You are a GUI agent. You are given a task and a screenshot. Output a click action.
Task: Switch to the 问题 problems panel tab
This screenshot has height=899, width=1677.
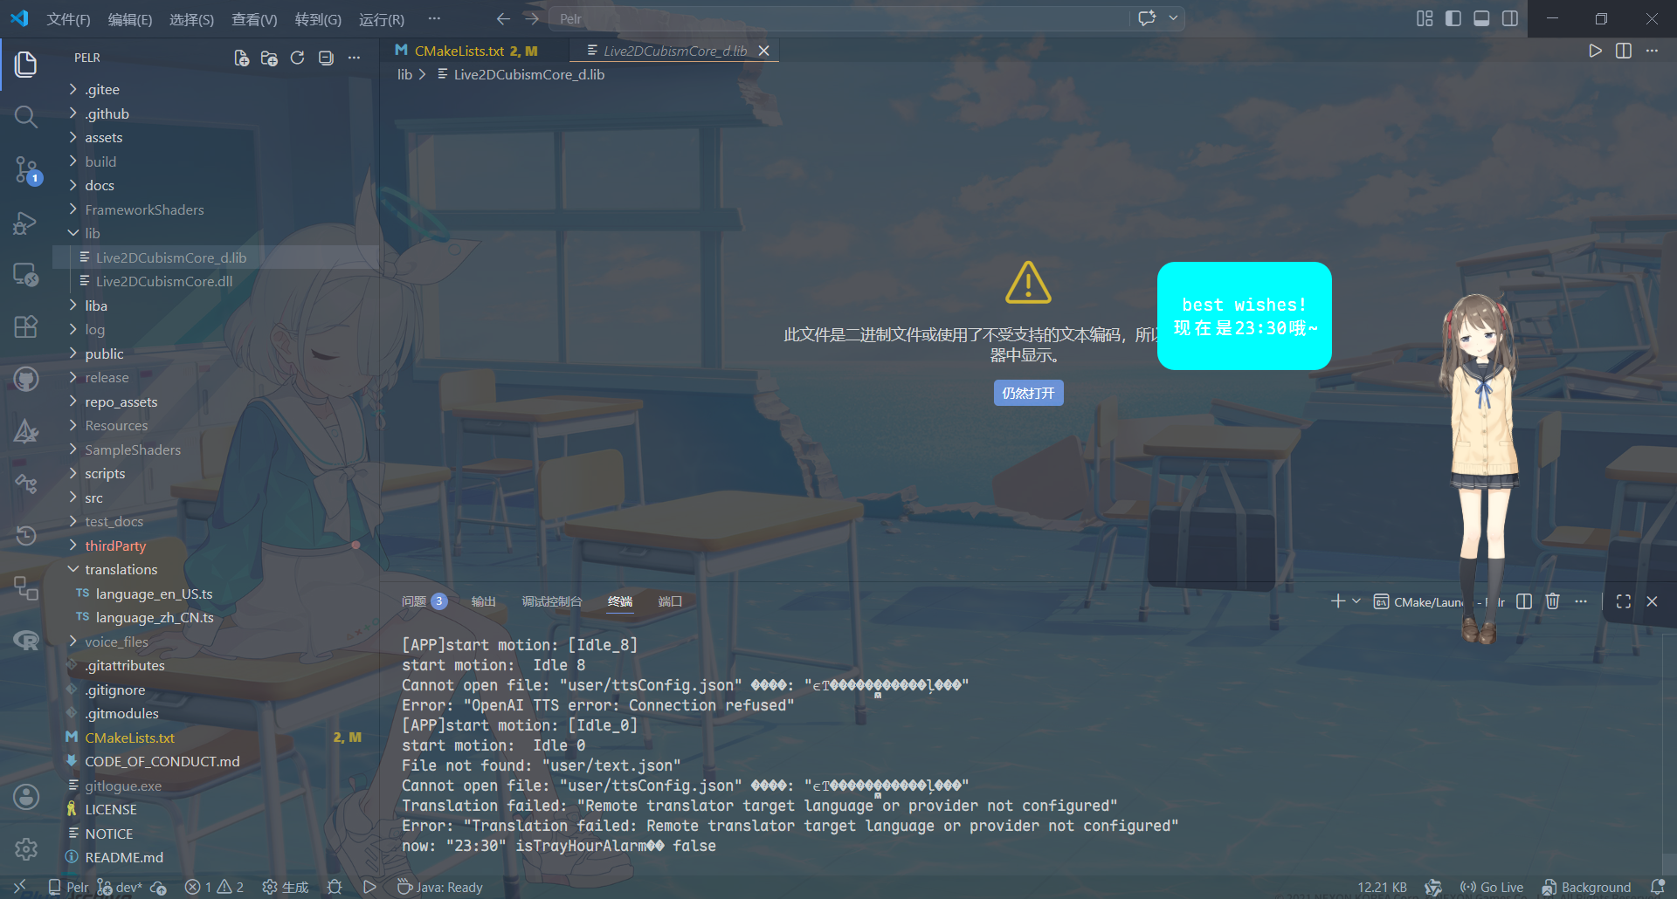point(424,601)
